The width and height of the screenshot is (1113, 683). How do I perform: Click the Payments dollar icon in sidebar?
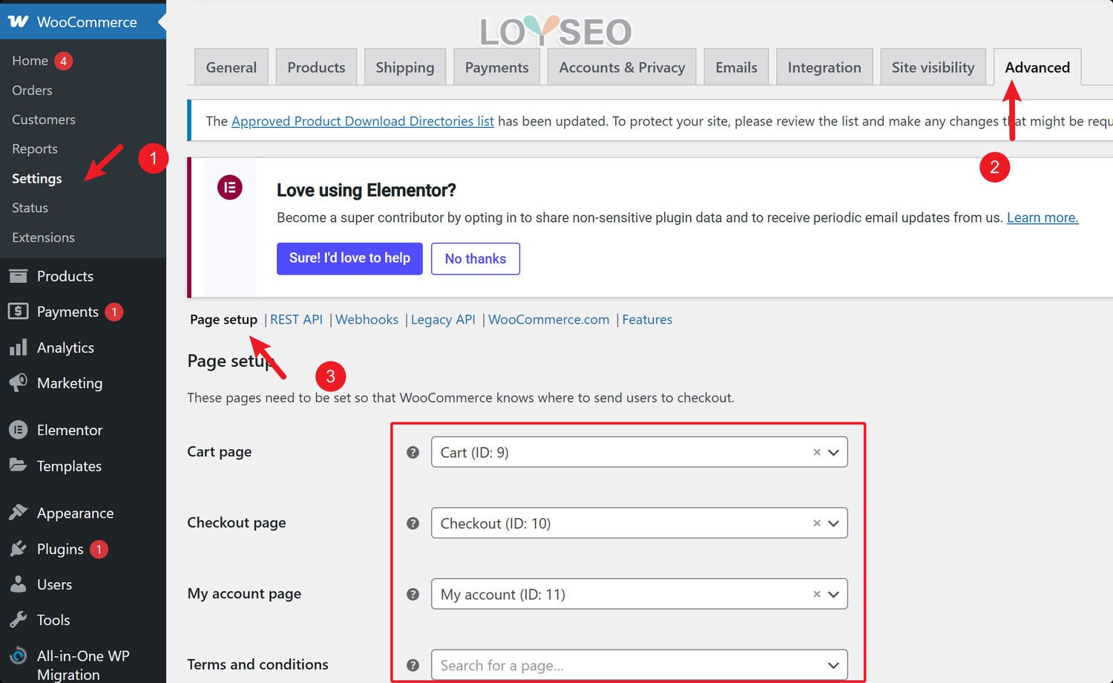(x=19, y=312)
